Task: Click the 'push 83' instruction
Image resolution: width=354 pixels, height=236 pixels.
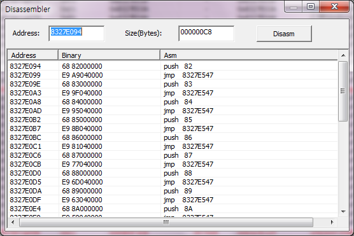Action: tap(178, 84)
